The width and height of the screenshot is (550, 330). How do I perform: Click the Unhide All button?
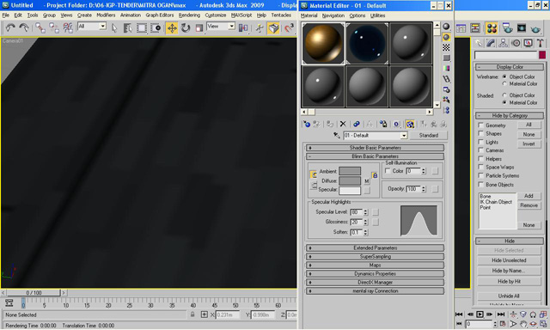[x=509, y=296]
